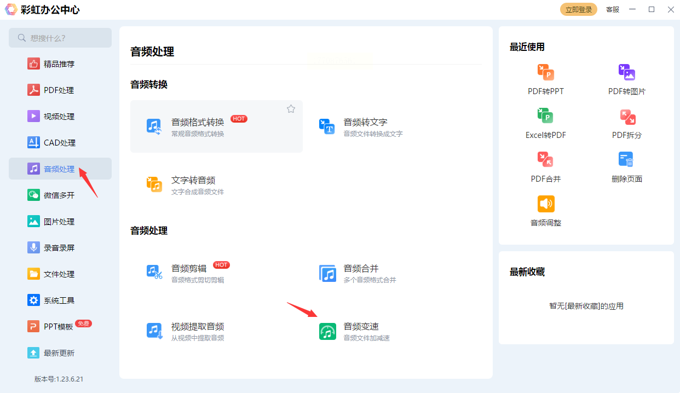Screen dimensions: 680x393
Task: Click the search magnifier icon
Action: [22, 38]
